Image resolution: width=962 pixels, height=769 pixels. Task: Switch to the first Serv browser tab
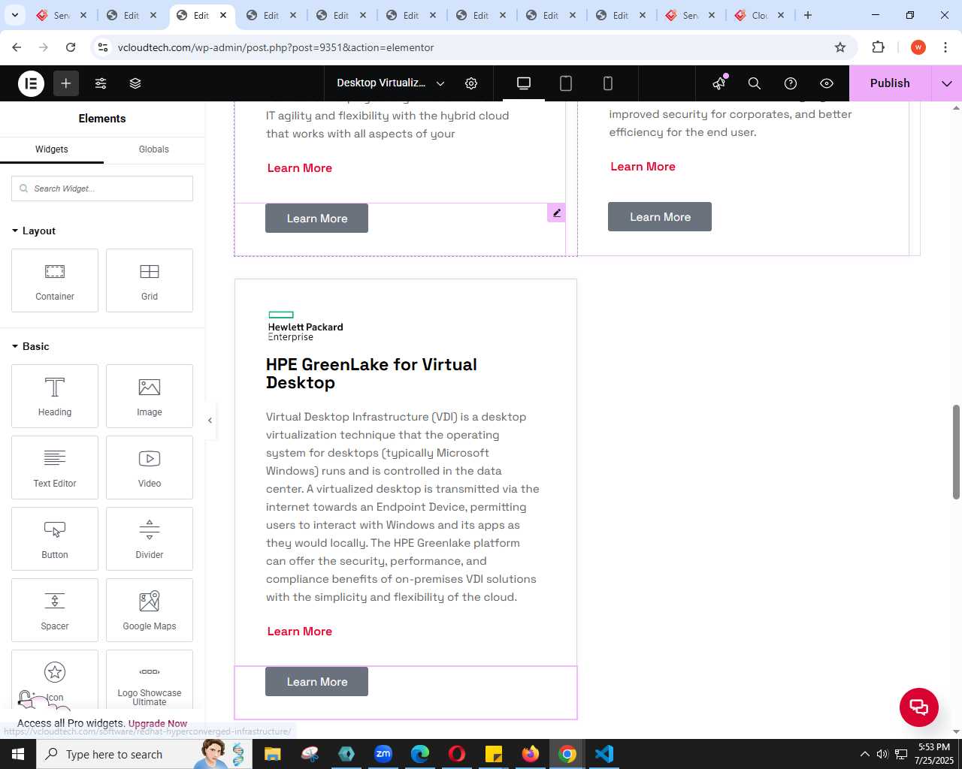(x=62, y=15)
